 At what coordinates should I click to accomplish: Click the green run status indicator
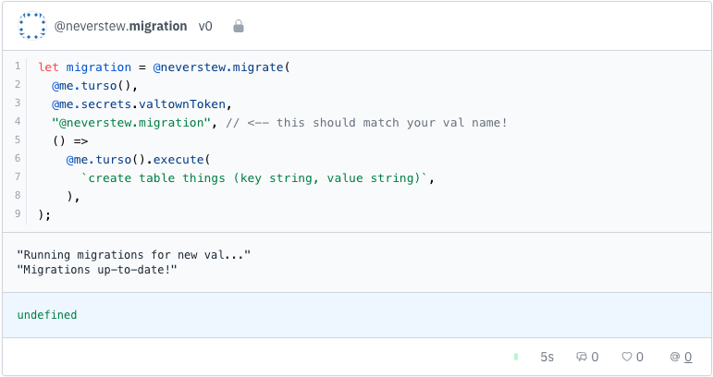516,357
